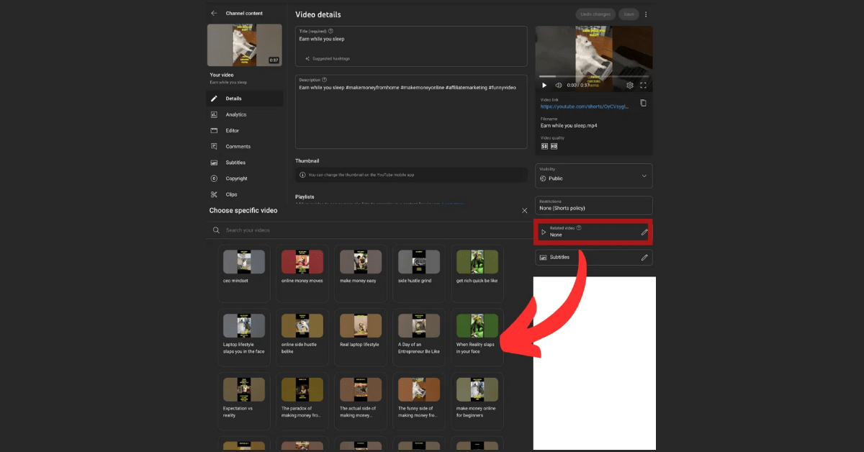
Task: Edit Related video with the pencil icon
Action: point(644,232)
